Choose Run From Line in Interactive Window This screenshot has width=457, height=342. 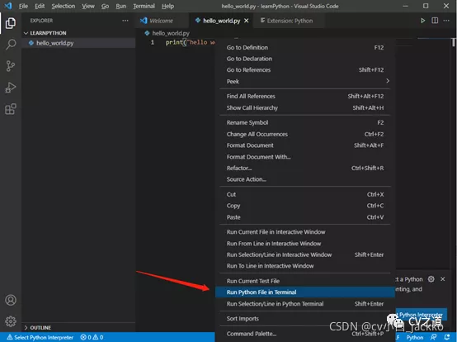[x=305, y=244]
